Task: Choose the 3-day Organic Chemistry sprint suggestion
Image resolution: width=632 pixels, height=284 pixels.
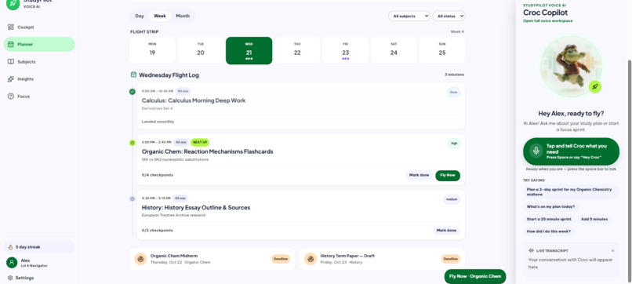Action: point(571,192)
